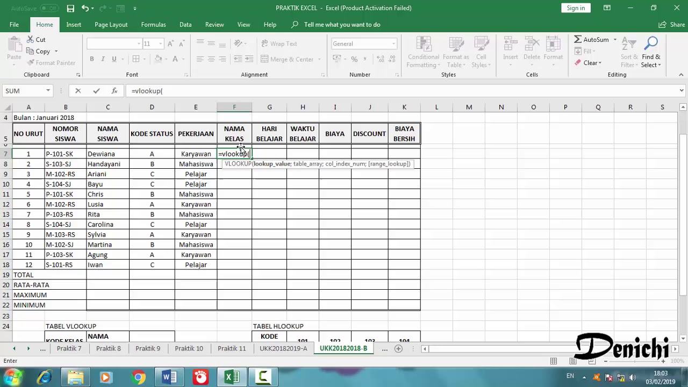This screenshot has height=387, width=688.
Task: Click the NAMA KELAS header cell
Action: click(x=234, y=134)
